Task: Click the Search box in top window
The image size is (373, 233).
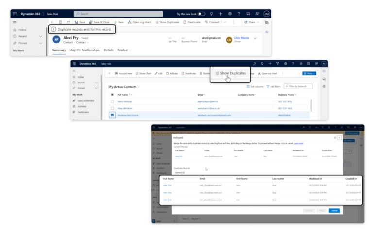Action: 118,14
